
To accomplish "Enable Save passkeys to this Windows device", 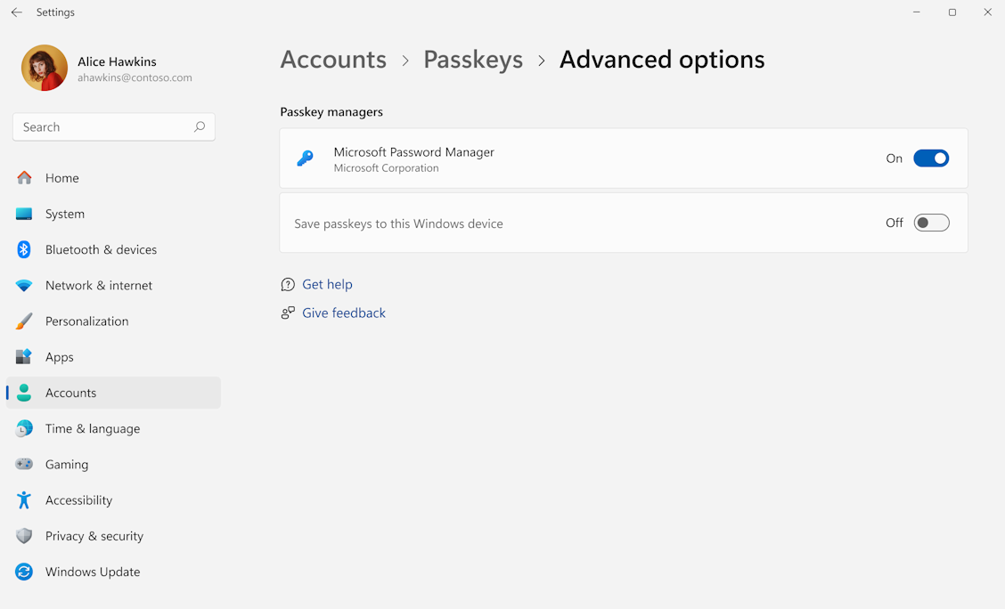I will [931, 223].
